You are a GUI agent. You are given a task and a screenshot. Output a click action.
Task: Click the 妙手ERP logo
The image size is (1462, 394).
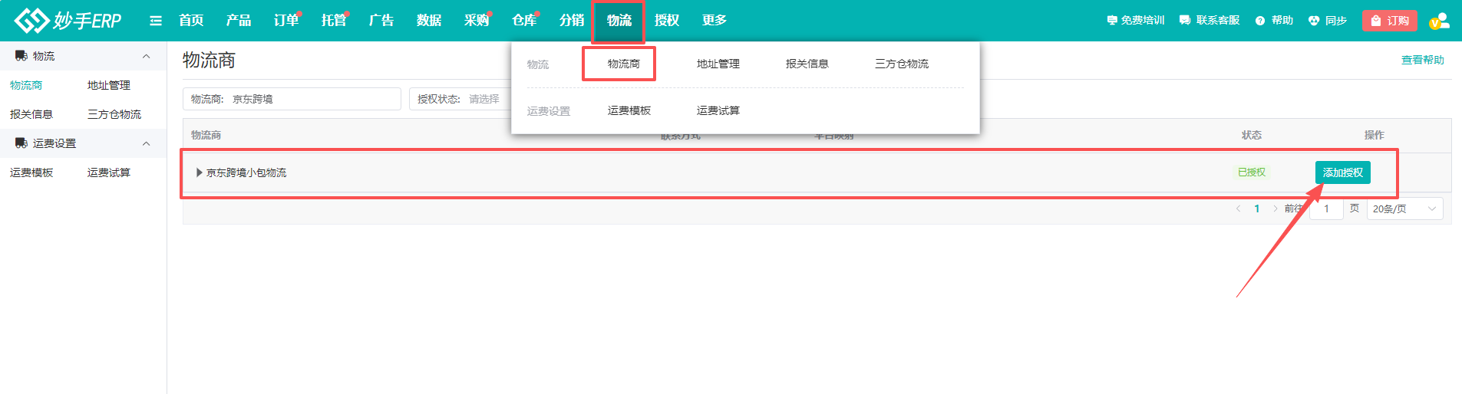pyautogui.click(x=68, y=21)
